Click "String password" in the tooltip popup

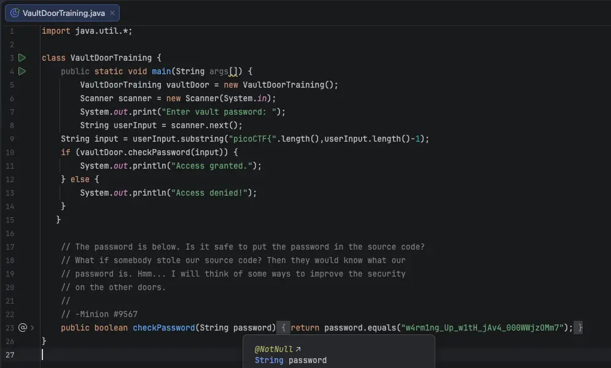[x=290, y=360]
